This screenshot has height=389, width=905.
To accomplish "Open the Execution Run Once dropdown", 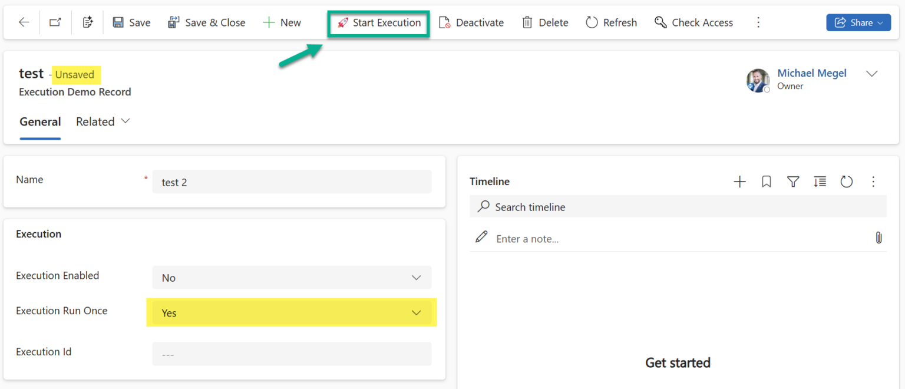I will pos(292,313).
